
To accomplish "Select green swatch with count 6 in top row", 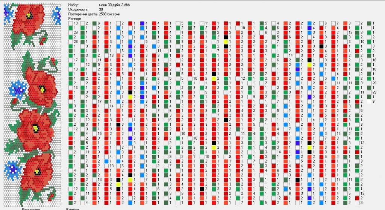I will (x=94, y=23).
